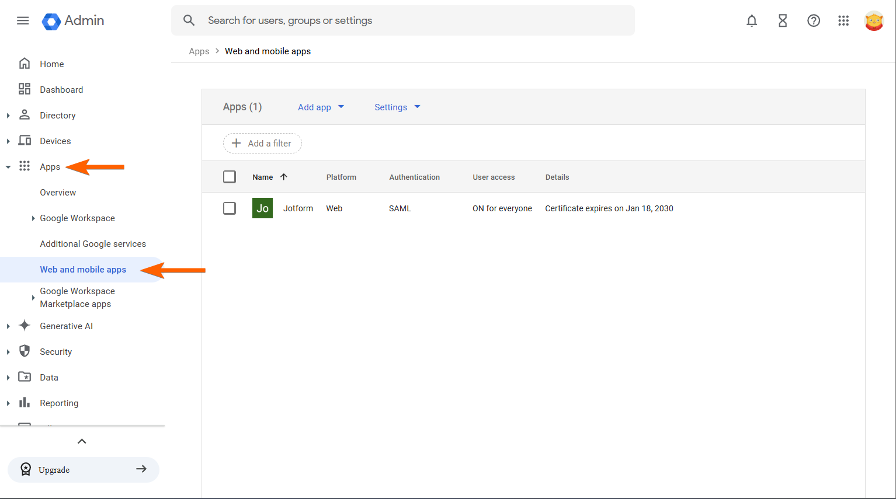Screen dimensions: 896x499
Task: Click the Jotform app logo
Action: click(x=262, y=208)
